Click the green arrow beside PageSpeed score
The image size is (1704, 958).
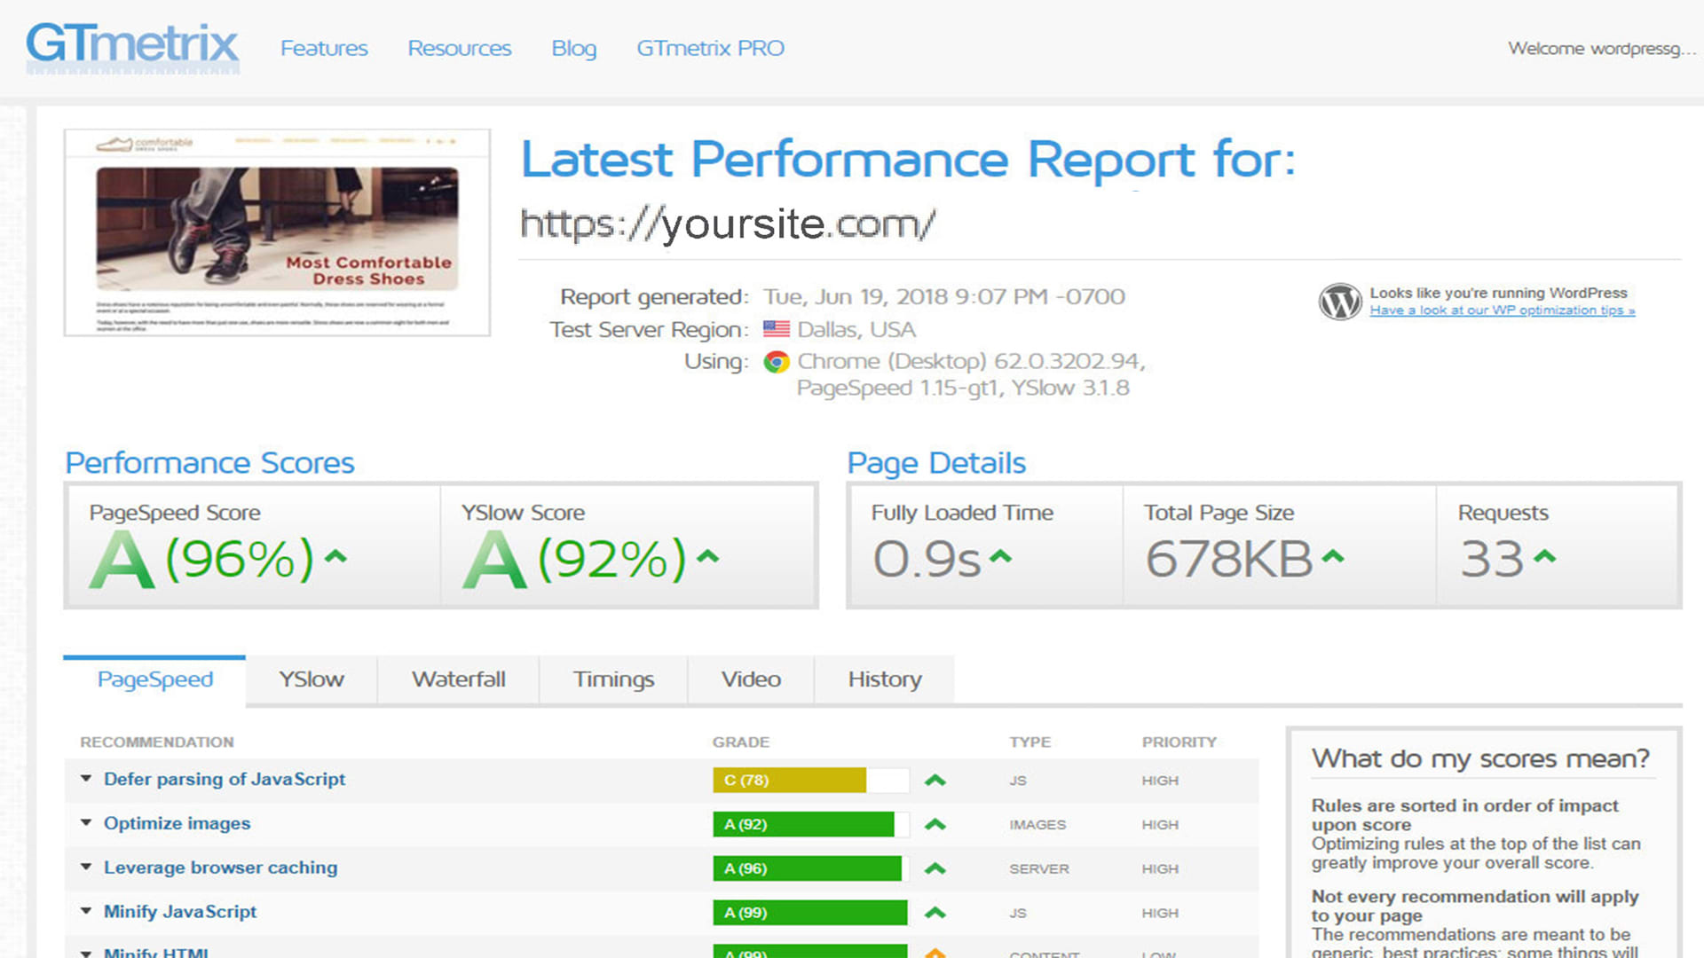(x=335, y=557)
